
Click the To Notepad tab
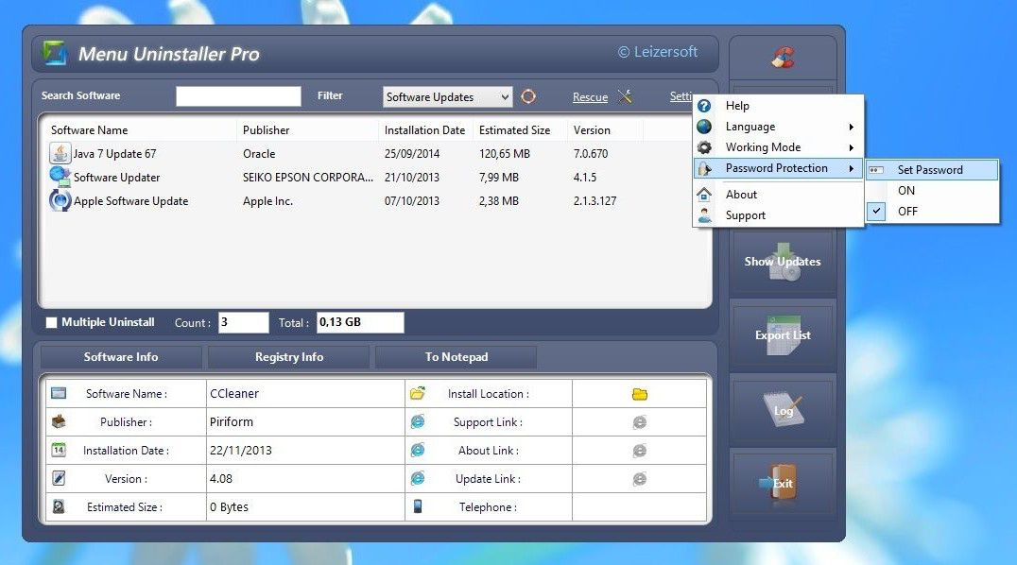(x=456, y=357)
